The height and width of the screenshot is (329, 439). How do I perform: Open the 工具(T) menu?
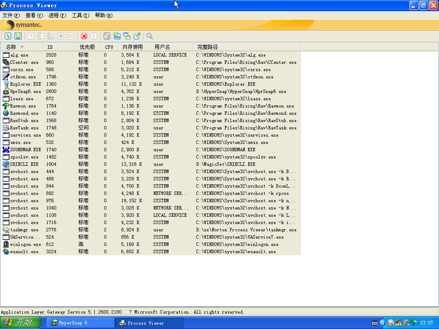(x=80, y=15)
